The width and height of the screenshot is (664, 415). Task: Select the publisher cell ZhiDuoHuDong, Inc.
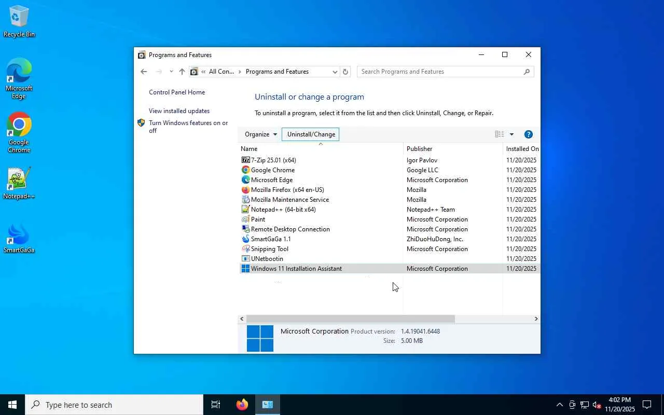click(435, 239)
